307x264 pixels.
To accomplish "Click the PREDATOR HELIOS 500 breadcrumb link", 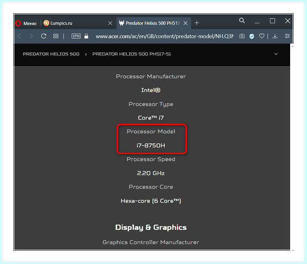I will click(51, 54).
